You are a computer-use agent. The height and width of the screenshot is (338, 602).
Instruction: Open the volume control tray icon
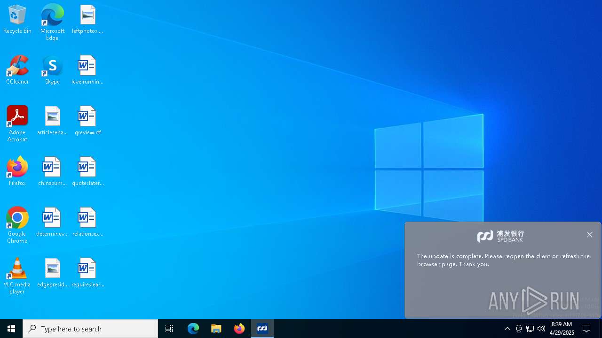tap(541, 329)
